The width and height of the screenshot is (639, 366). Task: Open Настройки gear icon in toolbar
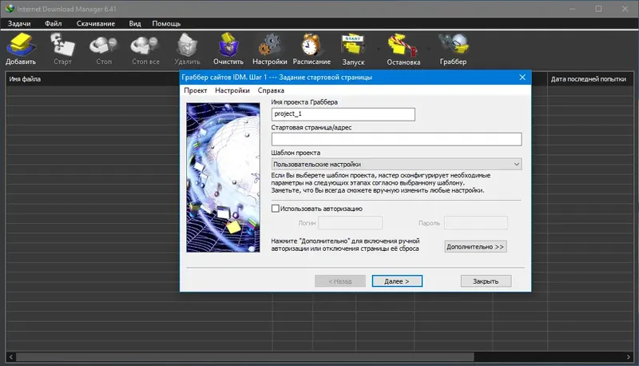pos(269,49)
